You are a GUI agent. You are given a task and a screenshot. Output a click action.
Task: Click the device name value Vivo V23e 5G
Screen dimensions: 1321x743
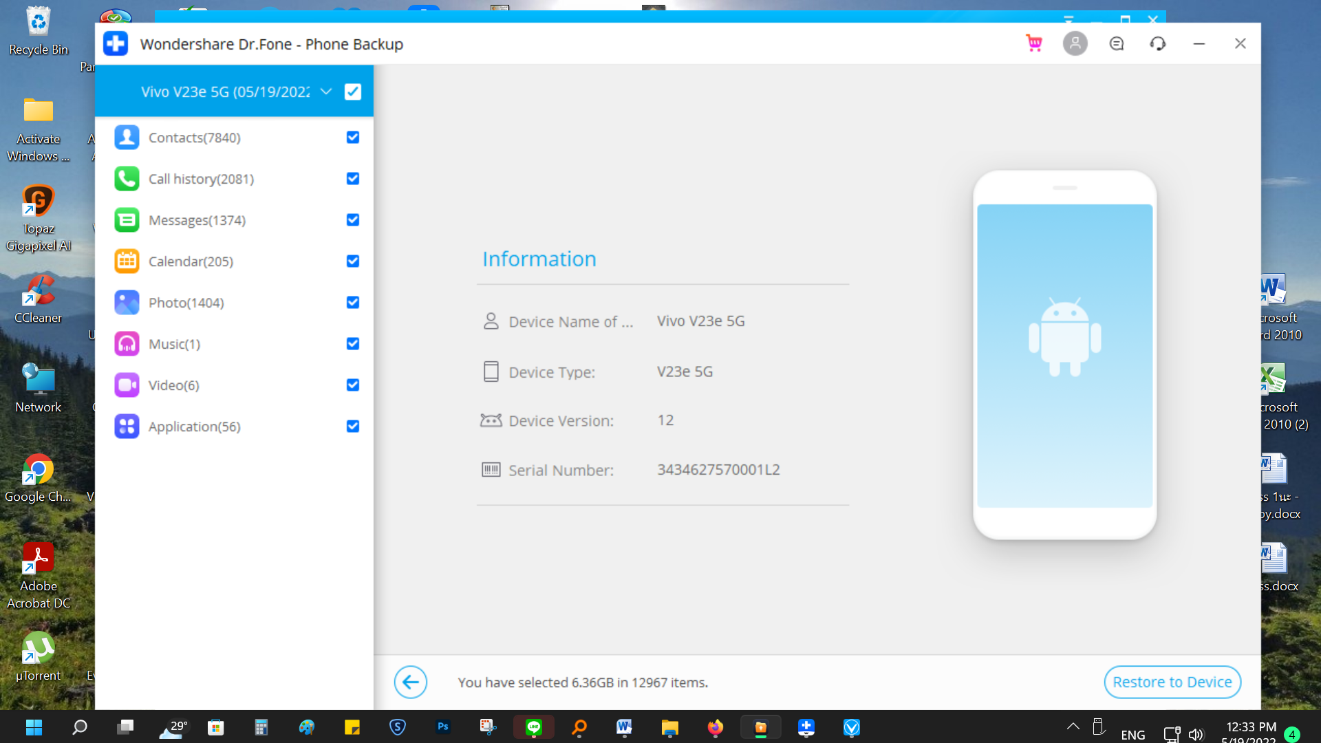700,321
